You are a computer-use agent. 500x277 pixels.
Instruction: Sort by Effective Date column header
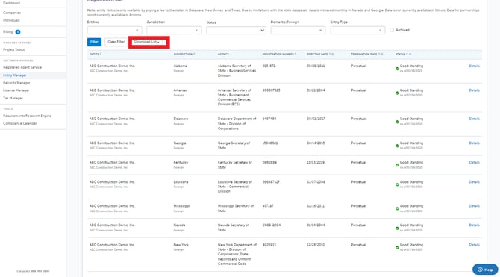[x=320, y=55]
